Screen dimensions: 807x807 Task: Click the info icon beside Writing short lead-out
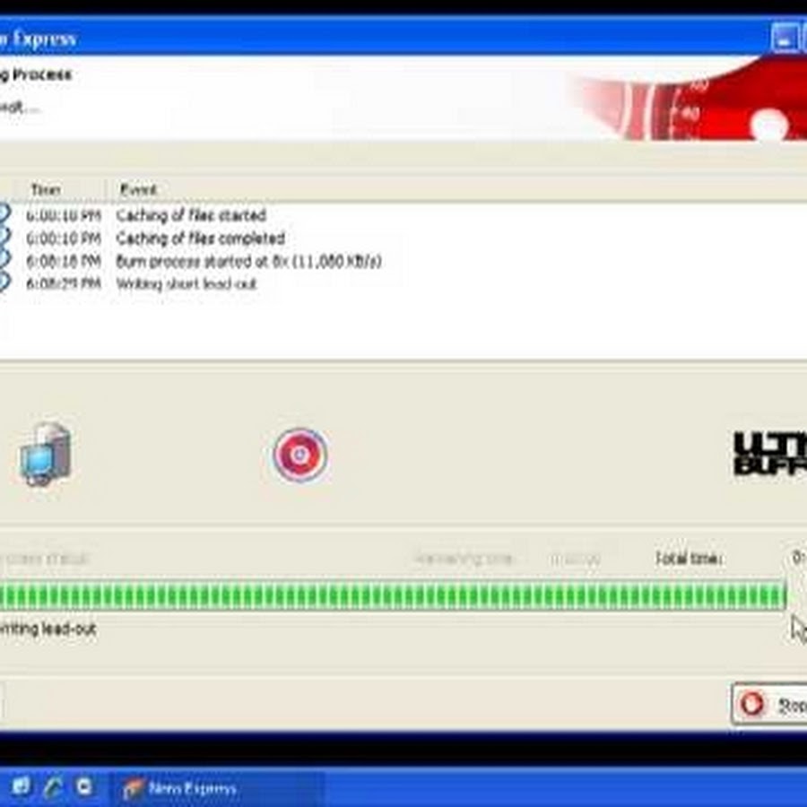(4, 283)
